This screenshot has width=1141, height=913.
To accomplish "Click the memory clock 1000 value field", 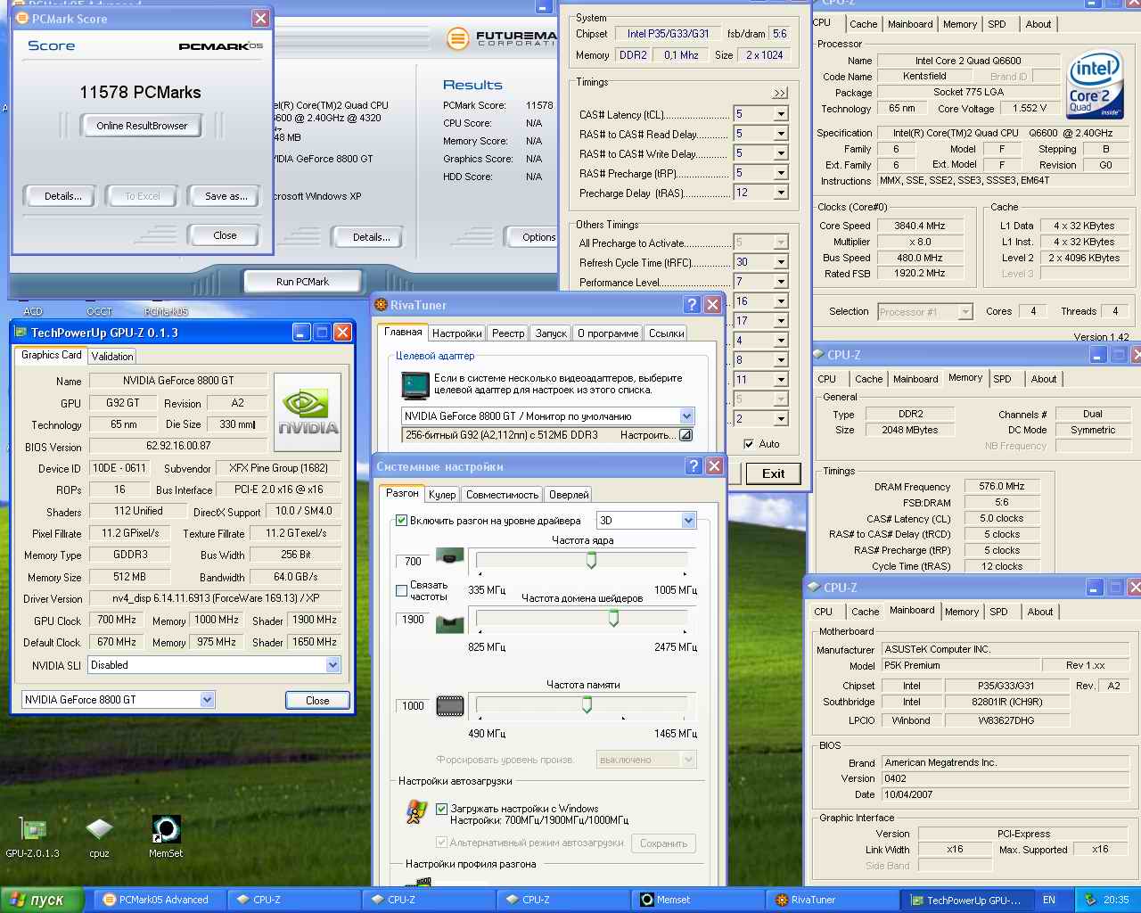I will pyautogui.click(x=413, y=705).
